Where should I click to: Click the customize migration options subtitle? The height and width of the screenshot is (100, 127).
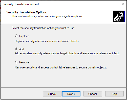(47, 16)
